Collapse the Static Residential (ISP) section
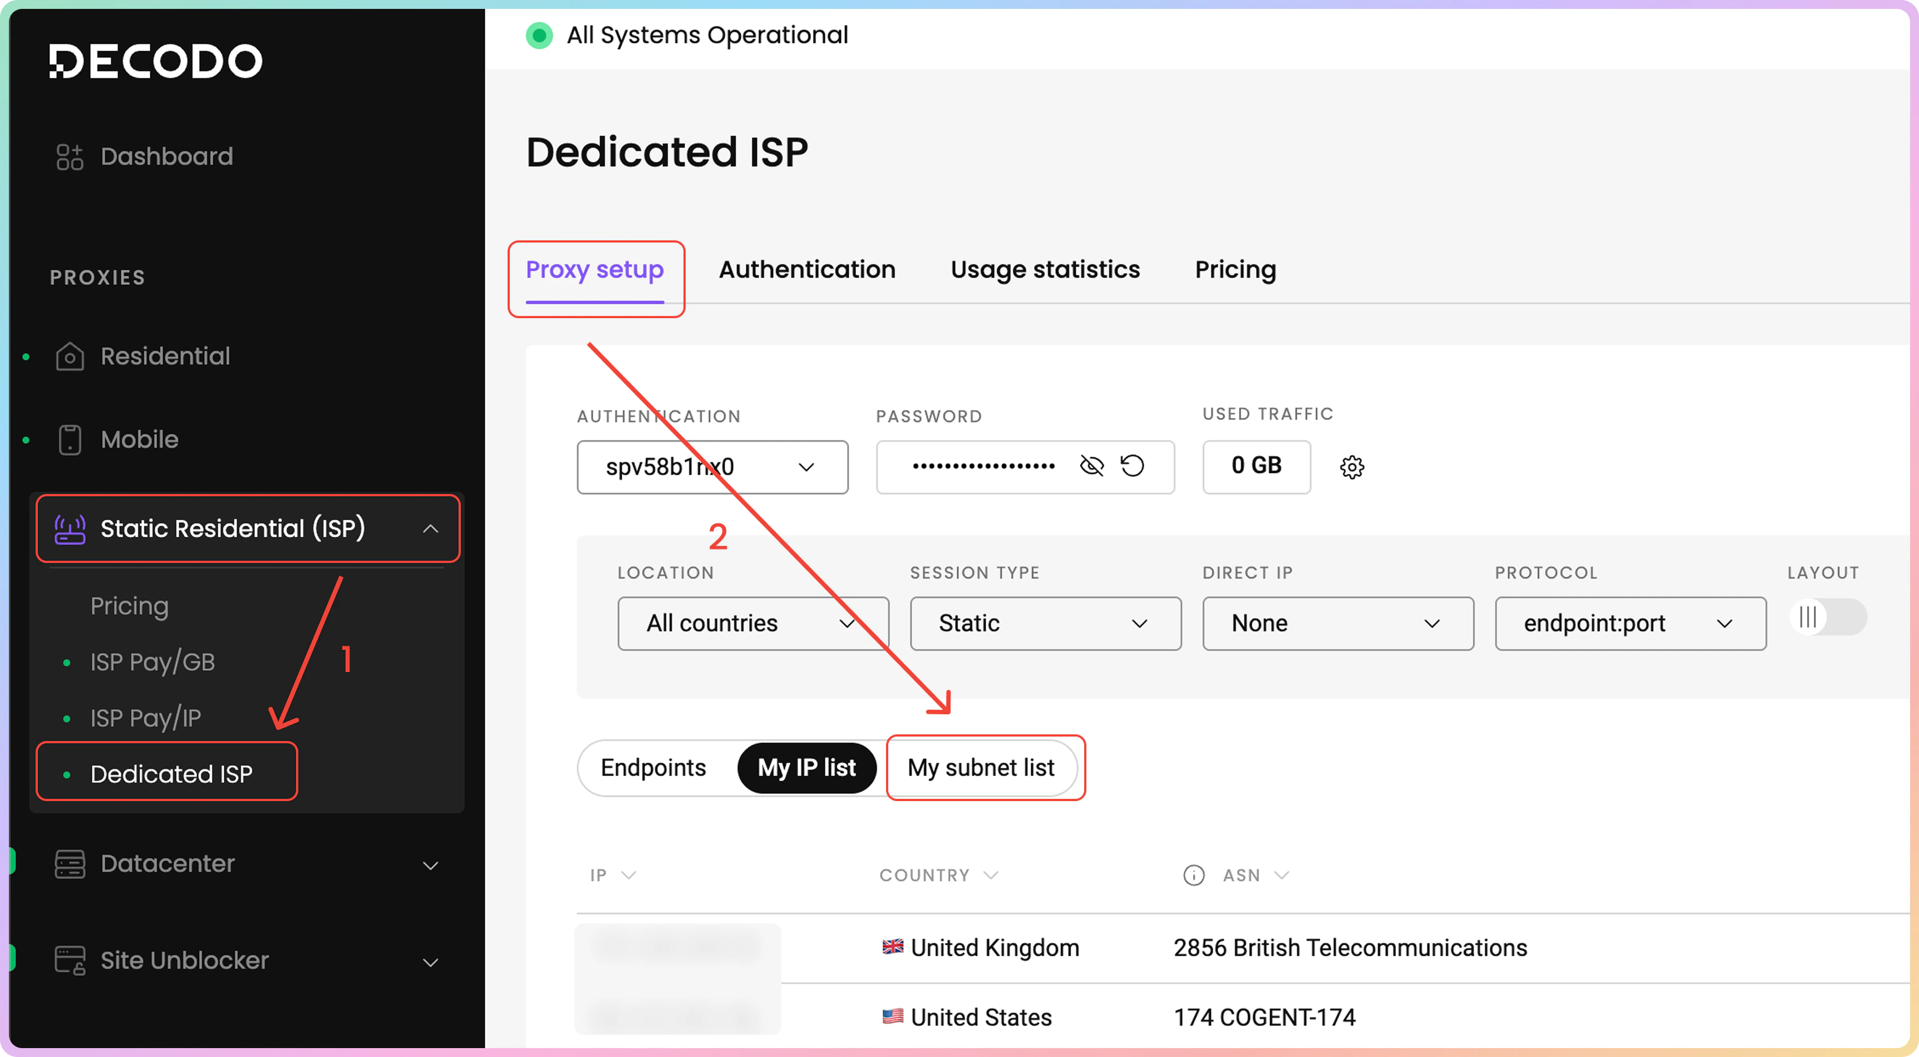The height and width of the screenshot is (1057, 1919). click(x=430, y=529)
